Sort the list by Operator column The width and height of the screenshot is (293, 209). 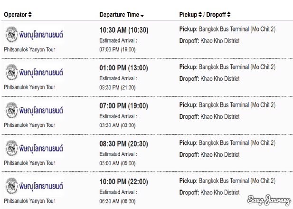coord(18,15)
